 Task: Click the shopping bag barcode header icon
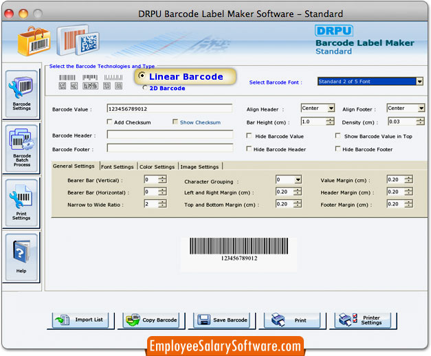[34, 41]
